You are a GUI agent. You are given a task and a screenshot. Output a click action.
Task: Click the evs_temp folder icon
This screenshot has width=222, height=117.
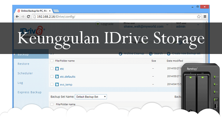coord(57,85)
